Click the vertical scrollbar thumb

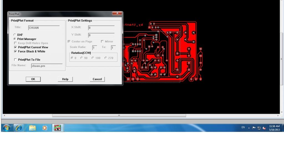tap(282, 59)
